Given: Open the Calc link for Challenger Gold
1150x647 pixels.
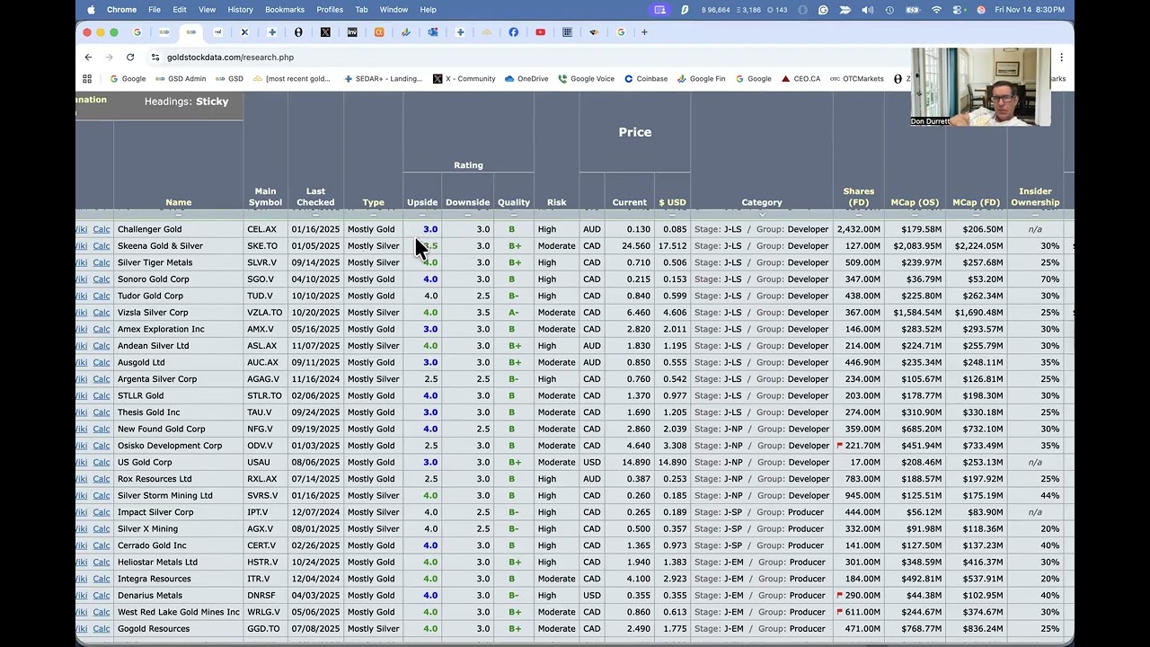Looking at the screenshot, I should [x=102, y=229].
